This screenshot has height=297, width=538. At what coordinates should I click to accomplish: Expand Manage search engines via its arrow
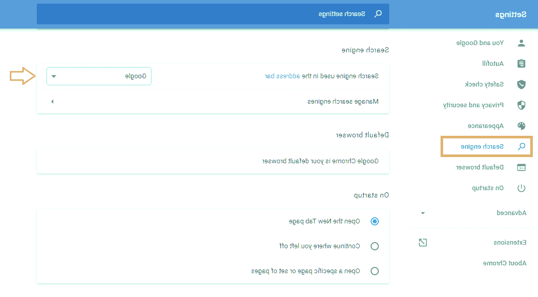[x=52, y=102]
